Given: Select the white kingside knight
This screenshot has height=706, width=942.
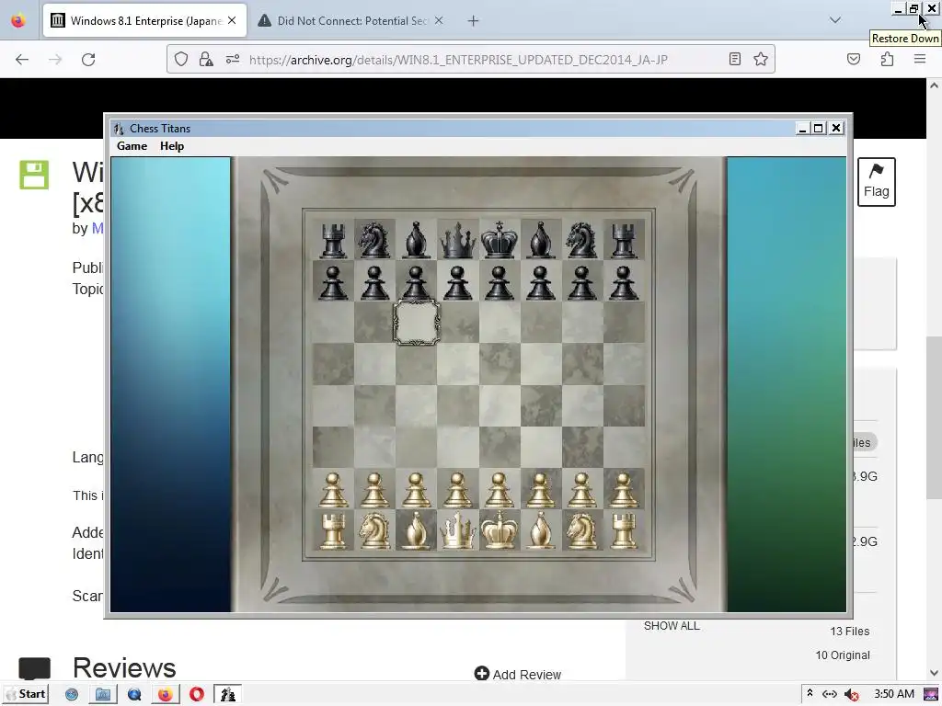Looking at the screenshot, I should click(x=581, y=530).
